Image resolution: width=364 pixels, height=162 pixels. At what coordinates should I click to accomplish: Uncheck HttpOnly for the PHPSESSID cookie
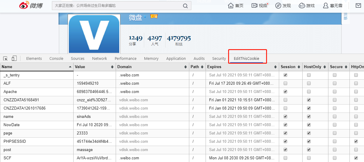point(356,142)
